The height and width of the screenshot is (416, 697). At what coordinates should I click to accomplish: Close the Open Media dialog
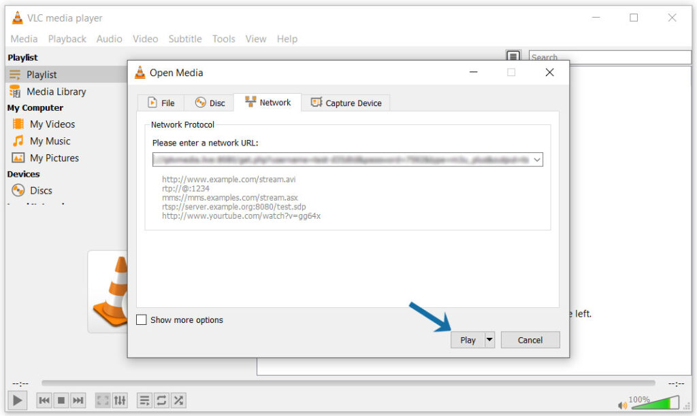point(550,72)
